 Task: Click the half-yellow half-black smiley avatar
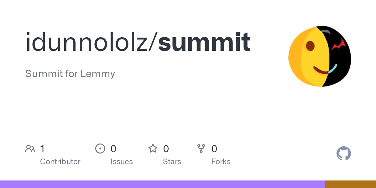click(x=320, y=56)
